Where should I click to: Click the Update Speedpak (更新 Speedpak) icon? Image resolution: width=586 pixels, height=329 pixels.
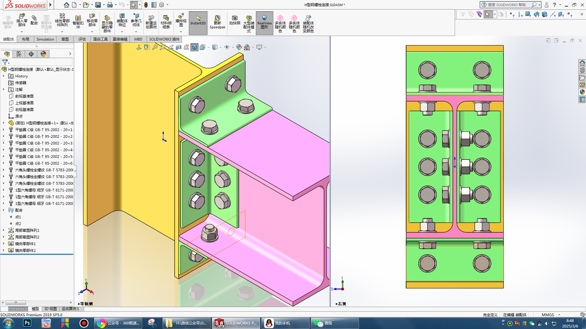tap(217, 22)
